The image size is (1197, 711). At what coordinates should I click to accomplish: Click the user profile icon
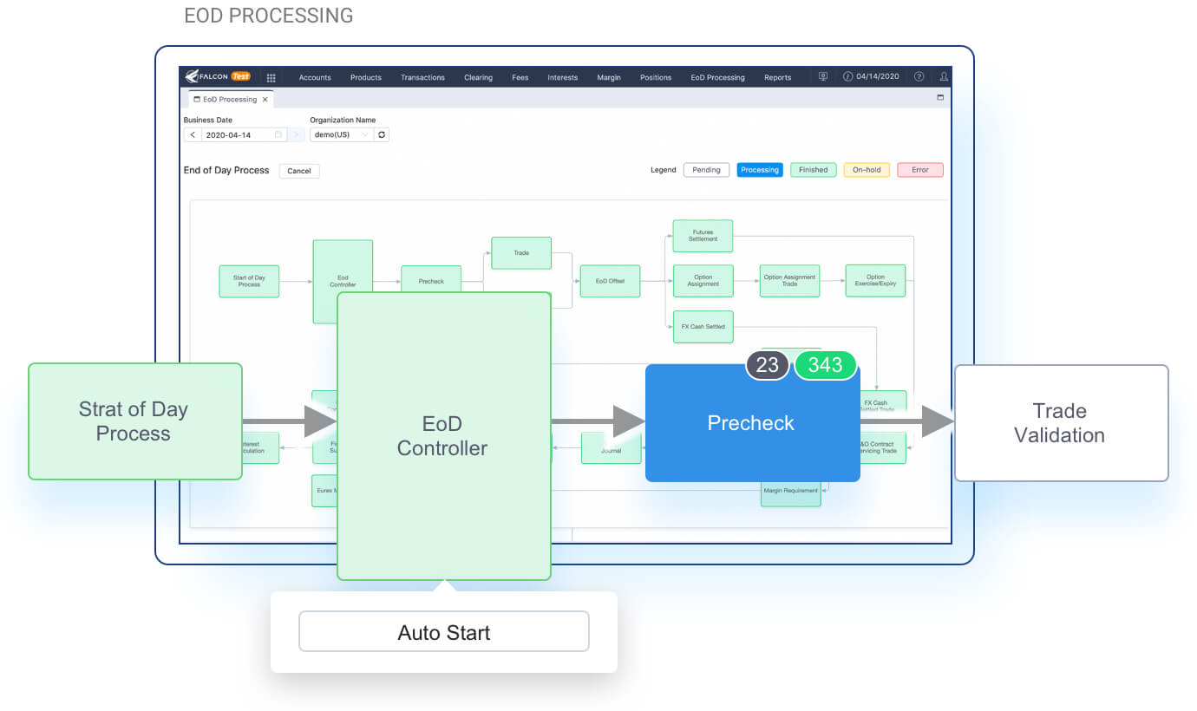pos(942,76)
